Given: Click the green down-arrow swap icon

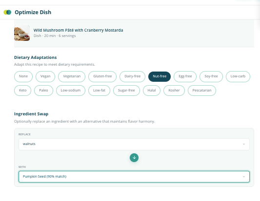Looking at the screenshot, I should coord(134,158).
